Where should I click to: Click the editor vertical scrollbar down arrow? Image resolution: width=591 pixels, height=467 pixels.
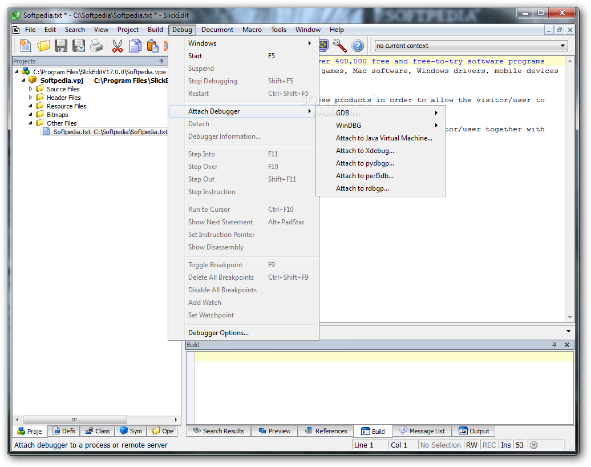coord(570,317)
